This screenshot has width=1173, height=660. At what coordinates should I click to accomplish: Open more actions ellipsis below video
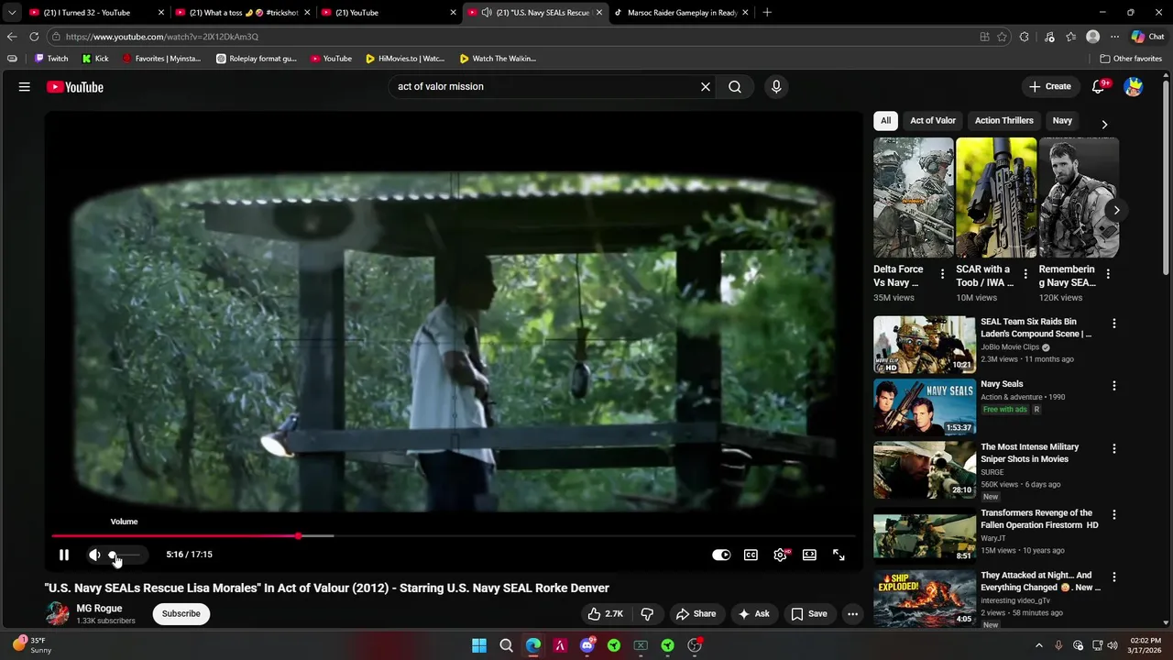click(852, 614)
